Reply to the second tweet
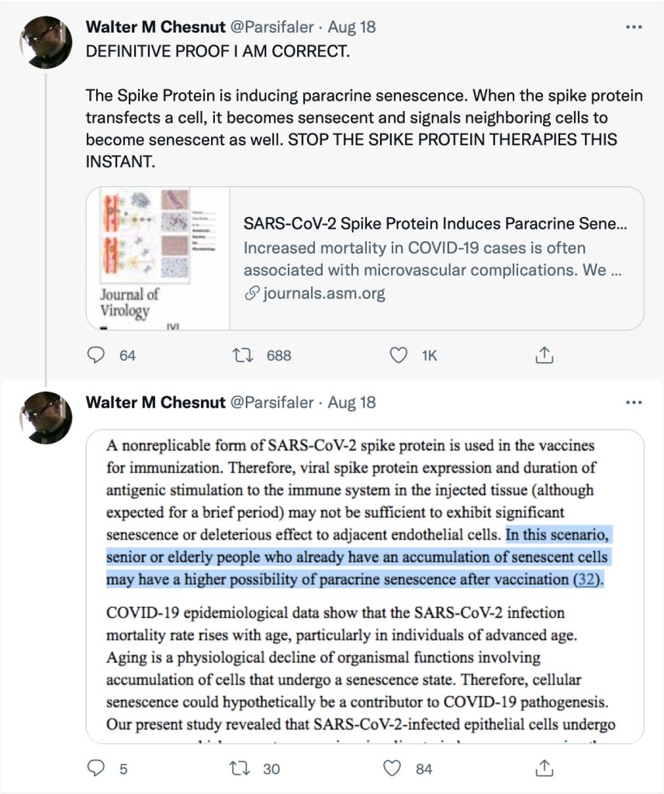 96,768
